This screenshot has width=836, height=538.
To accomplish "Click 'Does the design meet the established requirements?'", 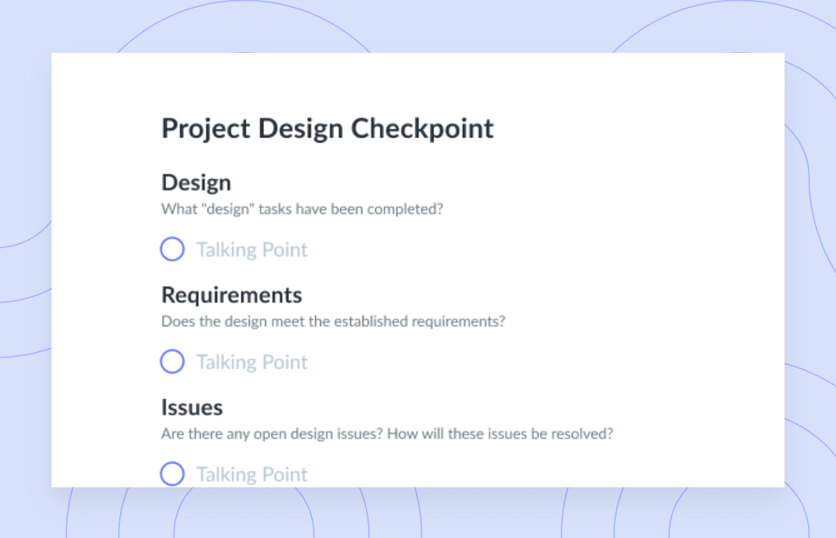I will (333, 321).
